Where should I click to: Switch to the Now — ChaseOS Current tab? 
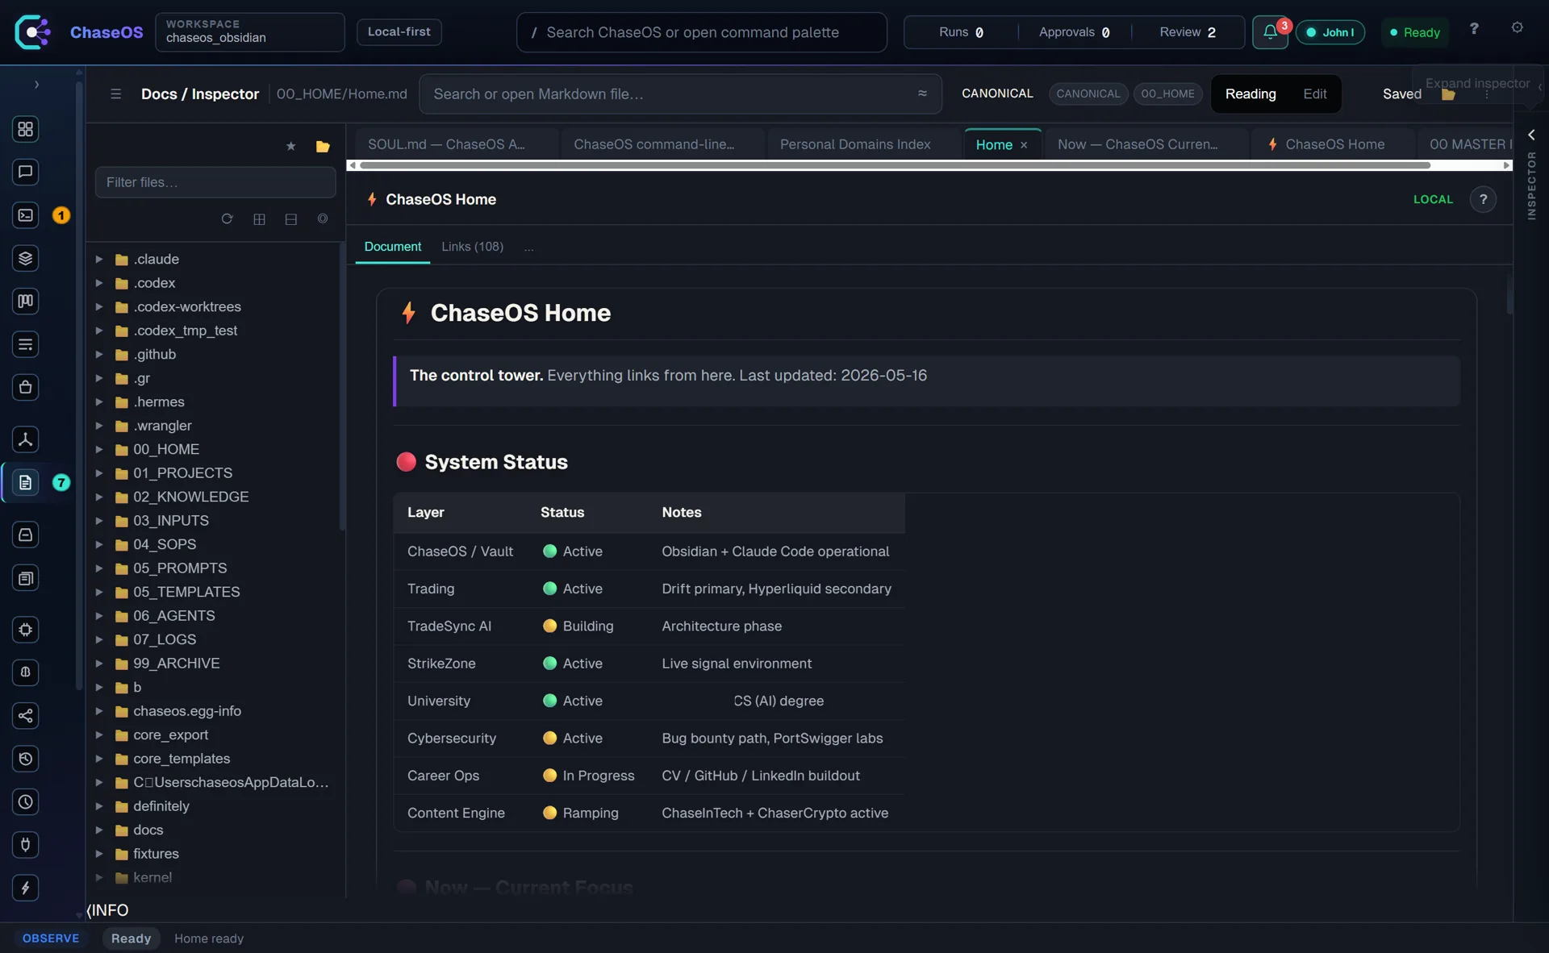tap(1146, 144)
